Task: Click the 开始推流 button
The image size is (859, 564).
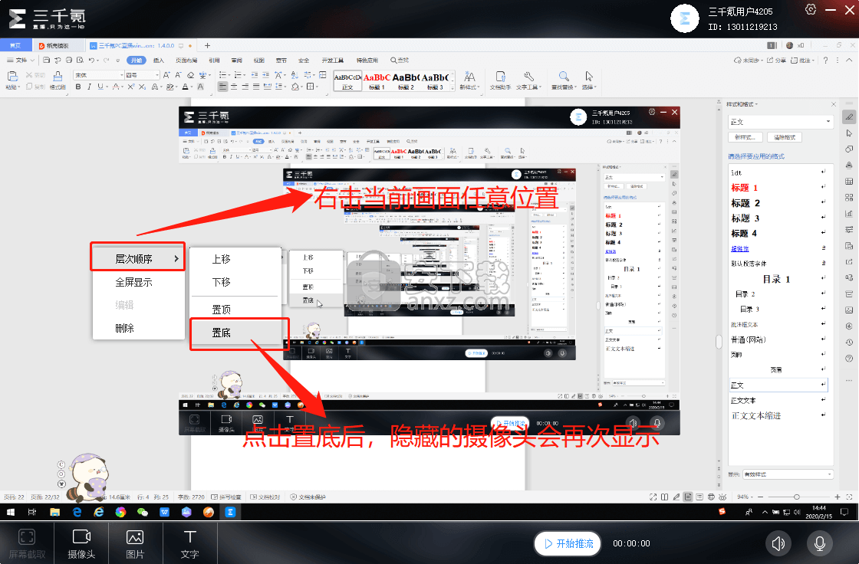Action: pos(568,543)
